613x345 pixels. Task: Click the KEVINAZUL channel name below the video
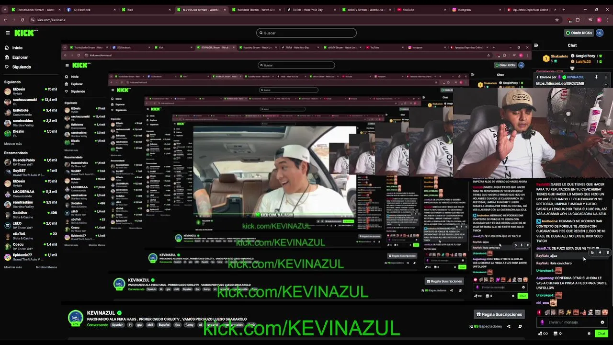tap(101, 313)
